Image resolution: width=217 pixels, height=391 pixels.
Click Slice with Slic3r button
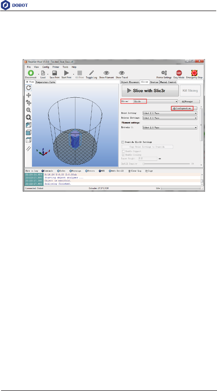click(150, 91)
